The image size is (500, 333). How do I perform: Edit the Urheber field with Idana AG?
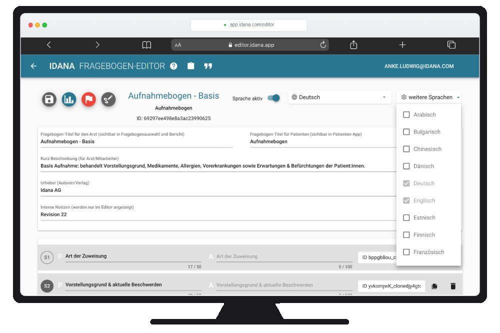(x=218, y=190)
